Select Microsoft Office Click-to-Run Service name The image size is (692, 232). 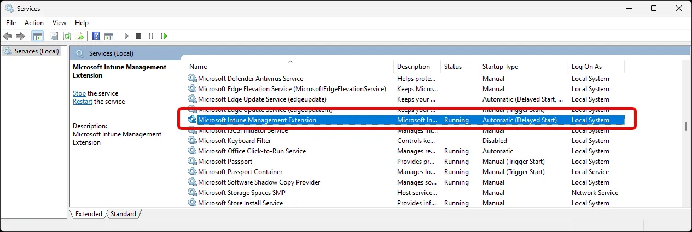252,151
